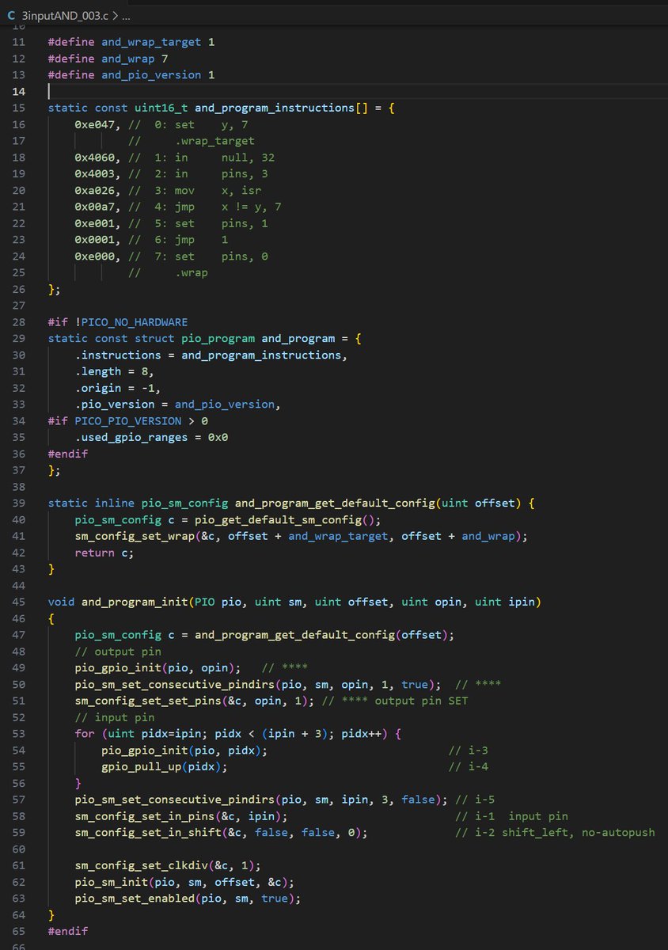Viewport: 668px width, 950px height.
Task: Click 'and_pio_version' on the line 13 define
Action: click(151, 74)
